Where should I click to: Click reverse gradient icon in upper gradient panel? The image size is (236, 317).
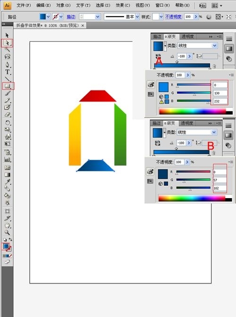158,56
